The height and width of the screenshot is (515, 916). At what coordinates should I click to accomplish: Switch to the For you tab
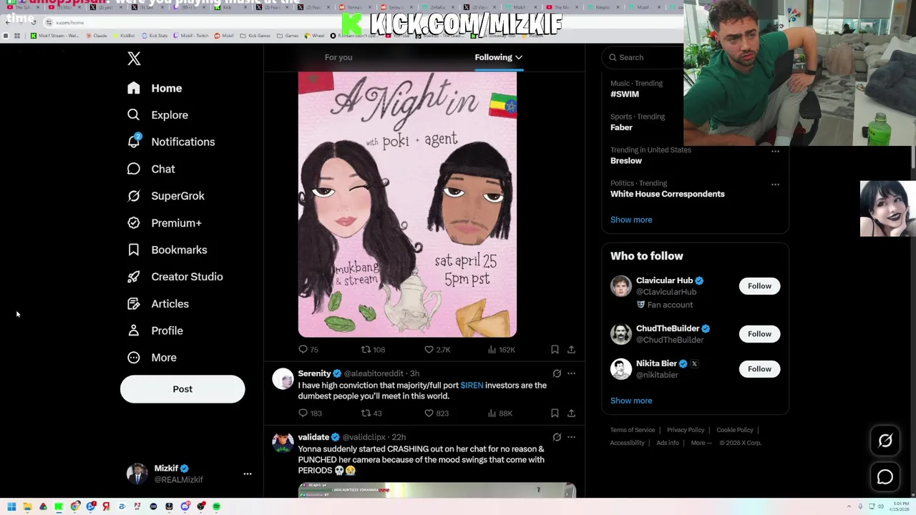338,57
